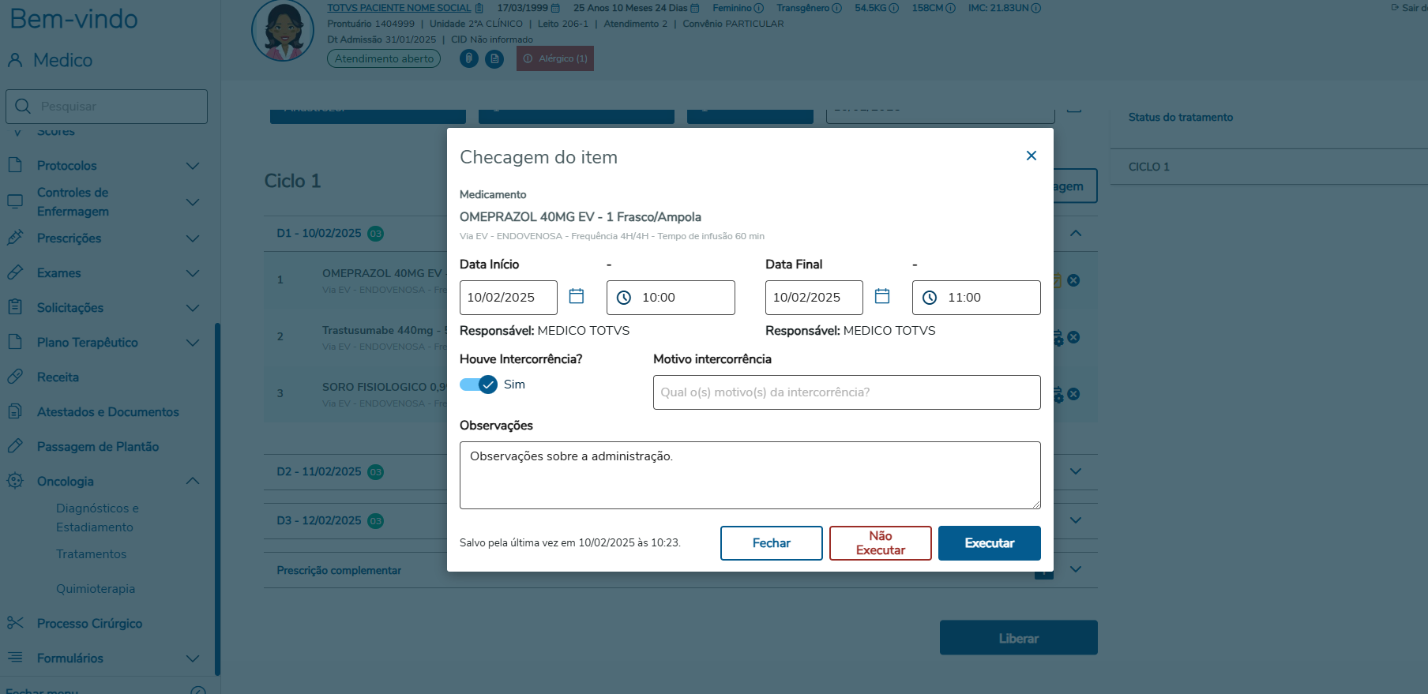Close the Checagem do item dialog
This screenshot has width=1428, height=694.
[1031, 156]
